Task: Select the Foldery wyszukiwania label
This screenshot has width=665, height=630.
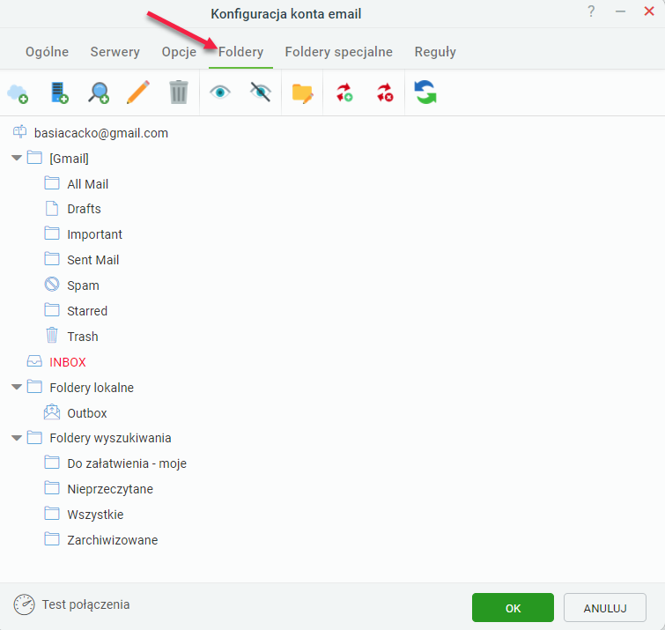Action: [110, 438]
